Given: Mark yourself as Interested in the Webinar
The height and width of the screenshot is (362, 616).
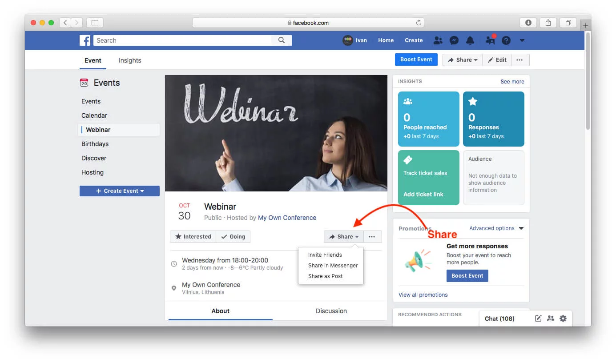Looking at the screenshot, I should point(193,236).
